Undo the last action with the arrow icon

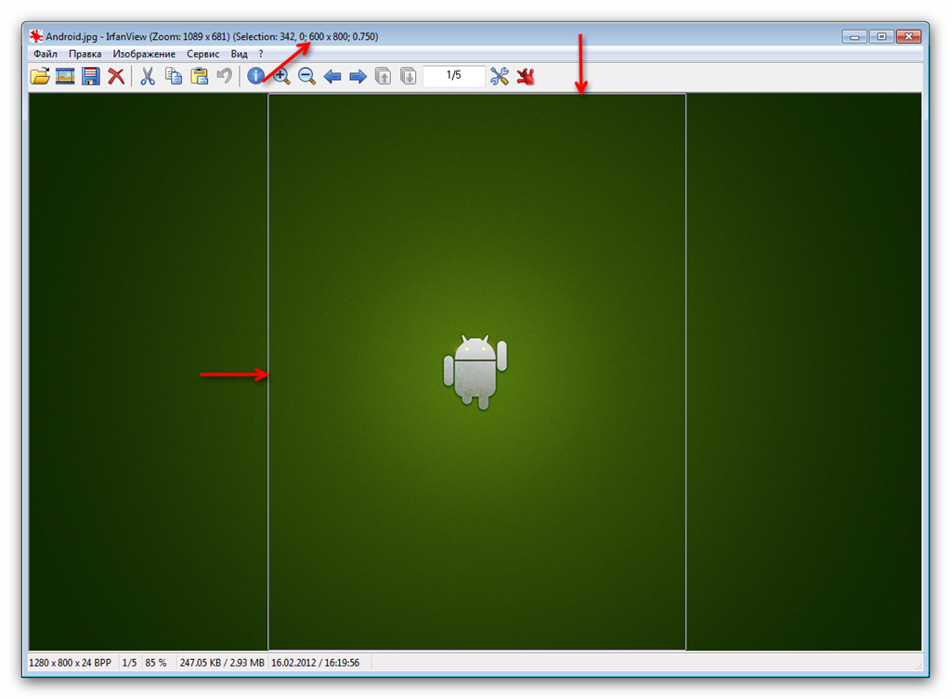[x=225, y=76]
